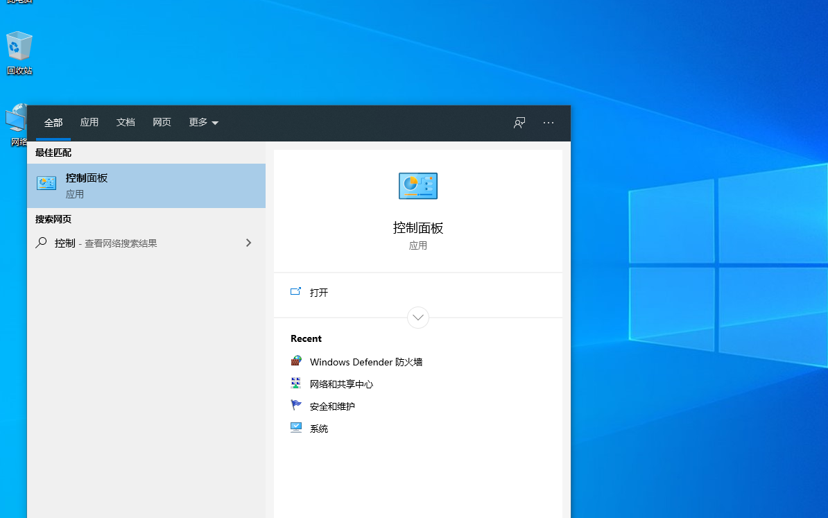Open the 控制面板 best match result
This screenshot has width=828, height=518.
point(146,185)
